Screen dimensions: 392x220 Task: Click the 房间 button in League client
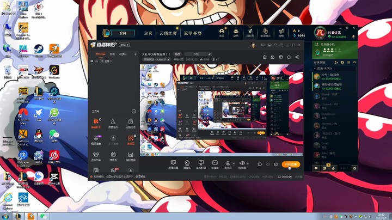122,33
